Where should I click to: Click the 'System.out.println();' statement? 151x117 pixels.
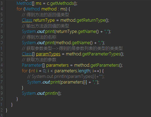tap(42, 93)
